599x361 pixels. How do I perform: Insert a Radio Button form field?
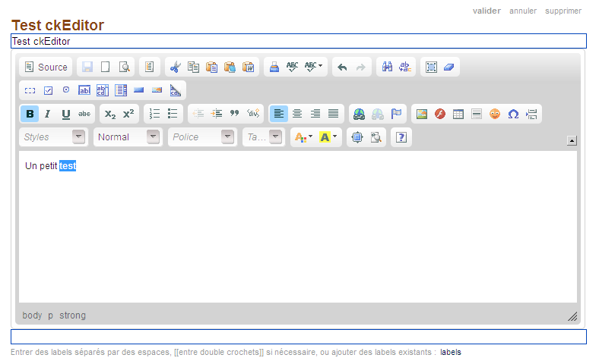pos(66,90)
